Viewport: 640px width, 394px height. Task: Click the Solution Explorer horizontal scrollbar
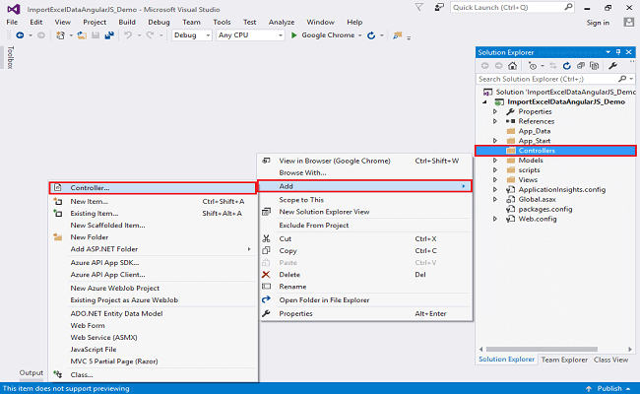543,349
